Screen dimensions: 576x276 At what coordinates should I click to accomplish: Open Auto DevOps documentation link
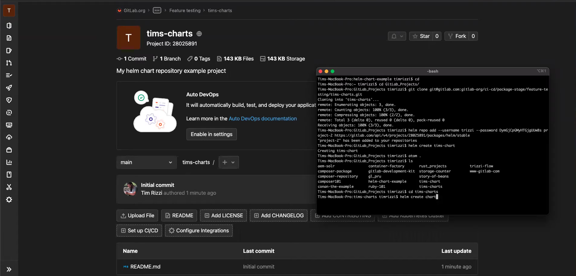pyautogui.click(x=263, y=119)
